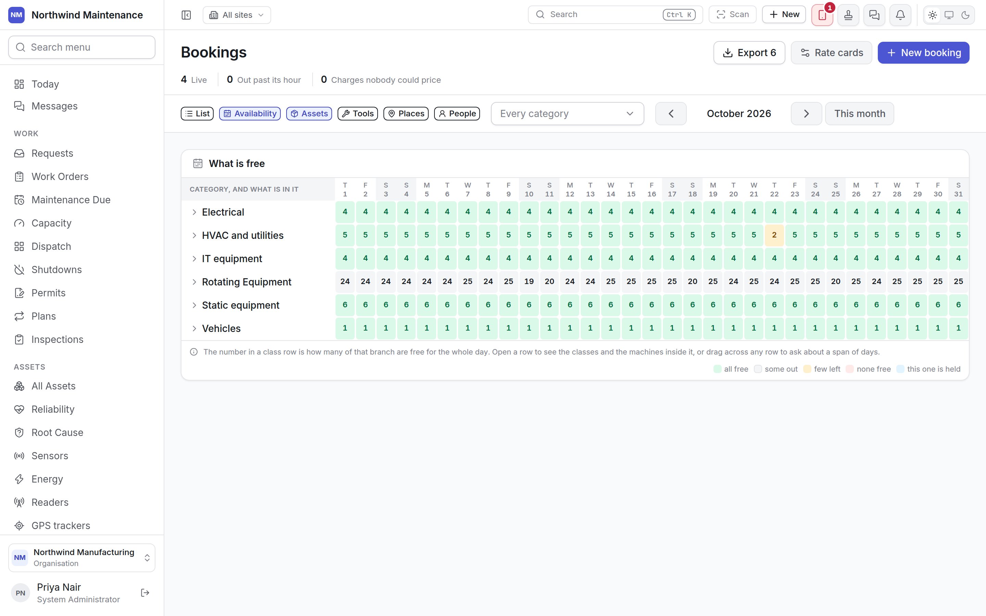Image resolution: width=986 pixels, height=616 pixels.
Task: Open Rate cards
Action: point(831,53)
